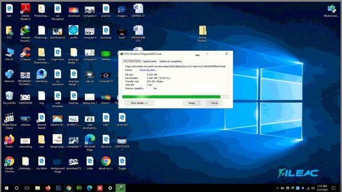Click the IDM icon in dialog title bar
Image resolution: width=342 pixels, height=192 pixels.
(121, 54)
